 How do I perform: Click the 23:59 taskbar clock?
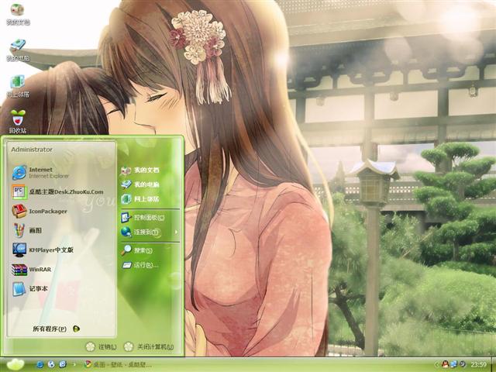478,365
